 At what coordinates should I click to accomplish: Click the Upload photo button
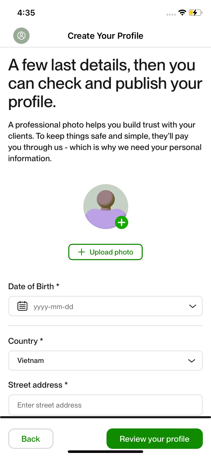106,252
